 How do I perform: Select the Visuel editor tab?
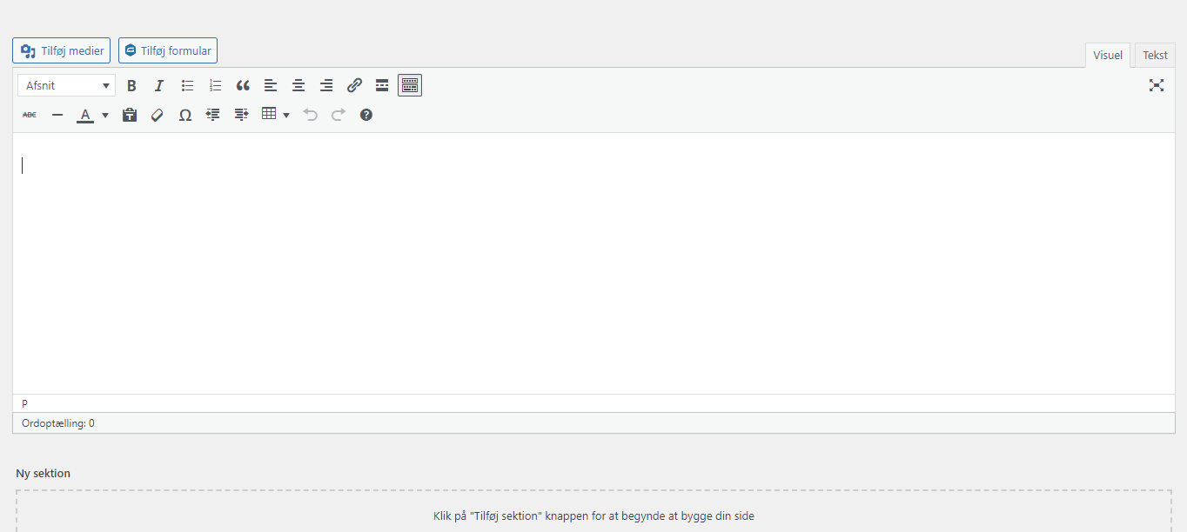pyautogui.click(x=1108, y=55)
